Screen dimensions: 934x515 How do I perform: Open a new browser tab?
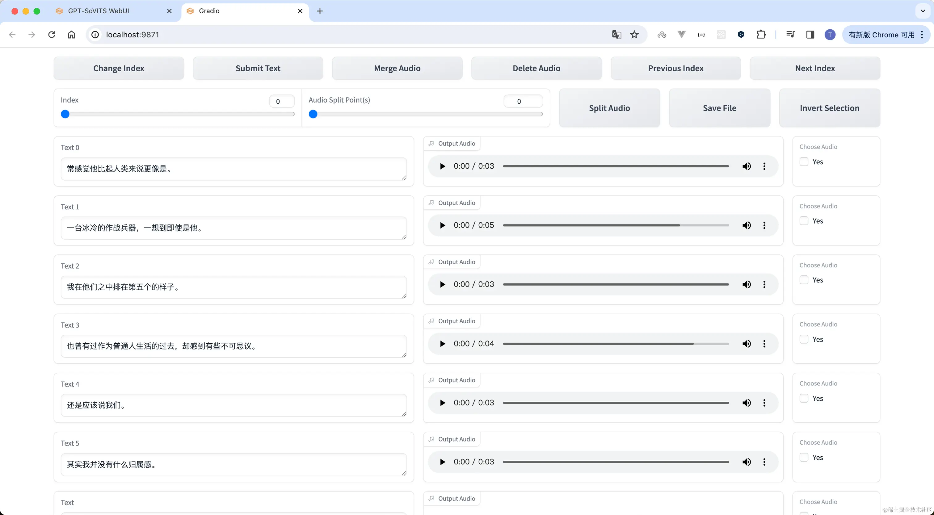(319, 11)
